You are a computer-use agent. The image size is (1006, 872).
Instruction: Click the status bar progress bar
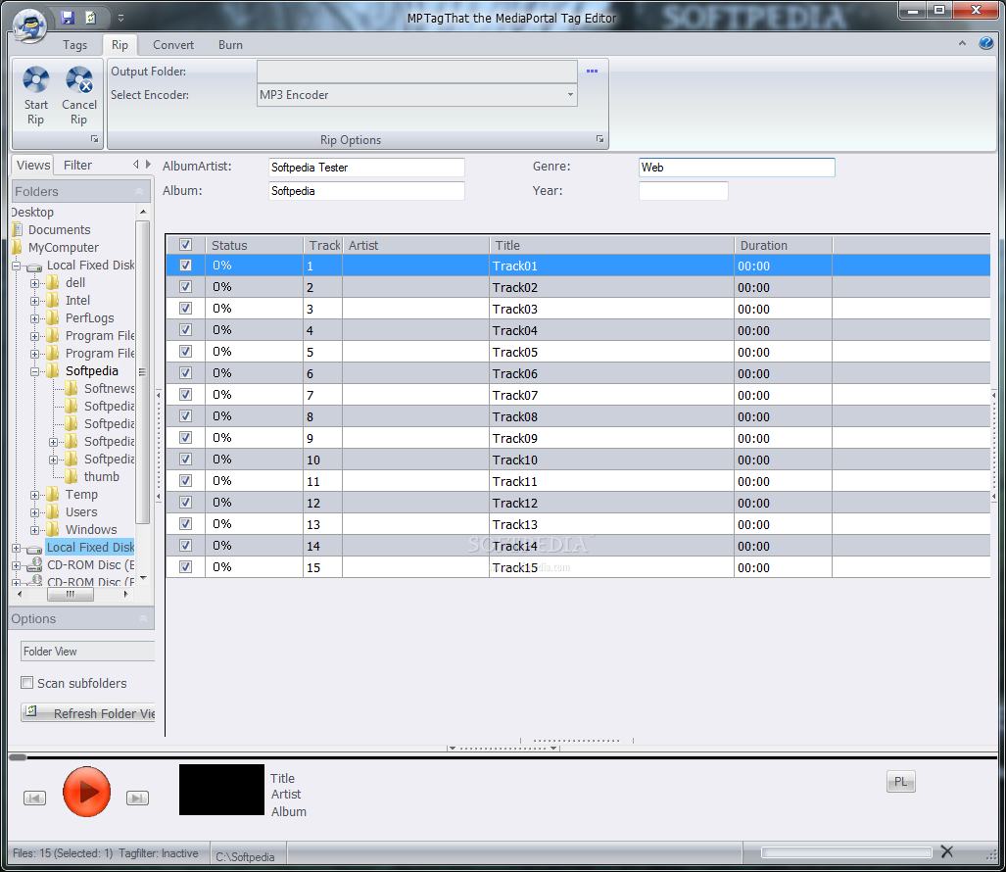point(847,852)
